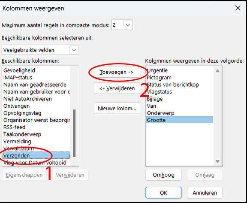Confirm the dialog with OK
Viewport: 247px width, 203px height.
point(163,193)
